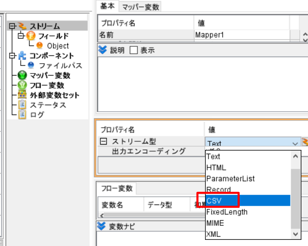This screenshot has height=246, width=308.
Task: Click the light green フロー変数 icon
Action: pyautogui.click(x=22, y=85)
